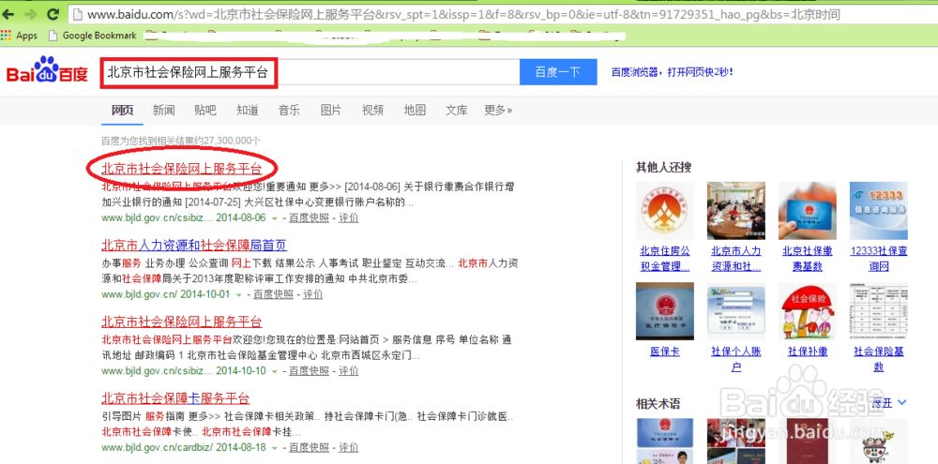Go back with the browser back arrow

[x=9, y=14]
